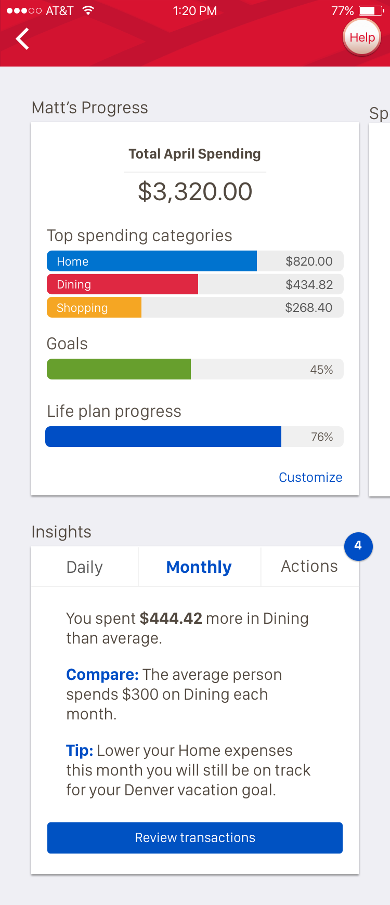Open the Actions tab
Image resolution: width=390 pixels, height=905 pixels.
(x=309, y=566)
